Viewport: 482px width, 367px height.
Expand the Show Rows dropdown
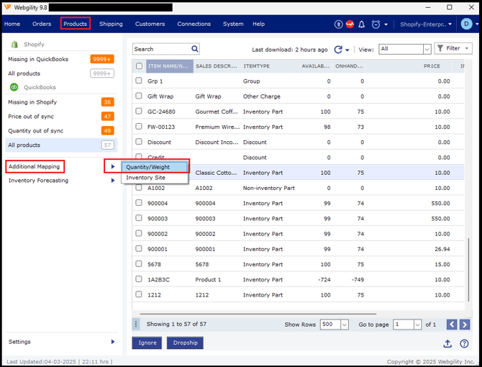coord(334,325)
